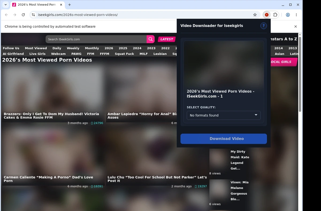321x211 pixels.
Task: Click the '8 views' sidebar text
Action: point(215,173)
